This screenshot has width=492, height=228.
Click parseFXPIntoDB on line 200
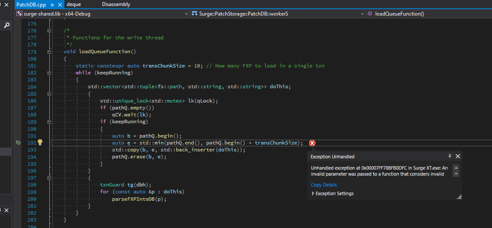click(133, 199)
